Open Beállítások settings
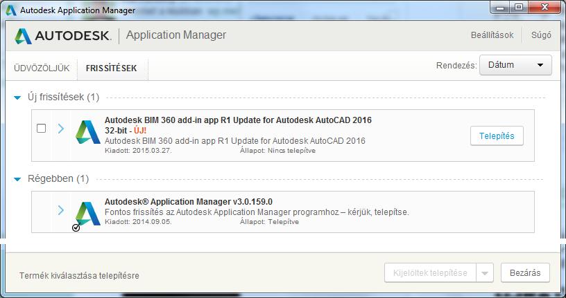566x298 pixels. click(492, 35)
